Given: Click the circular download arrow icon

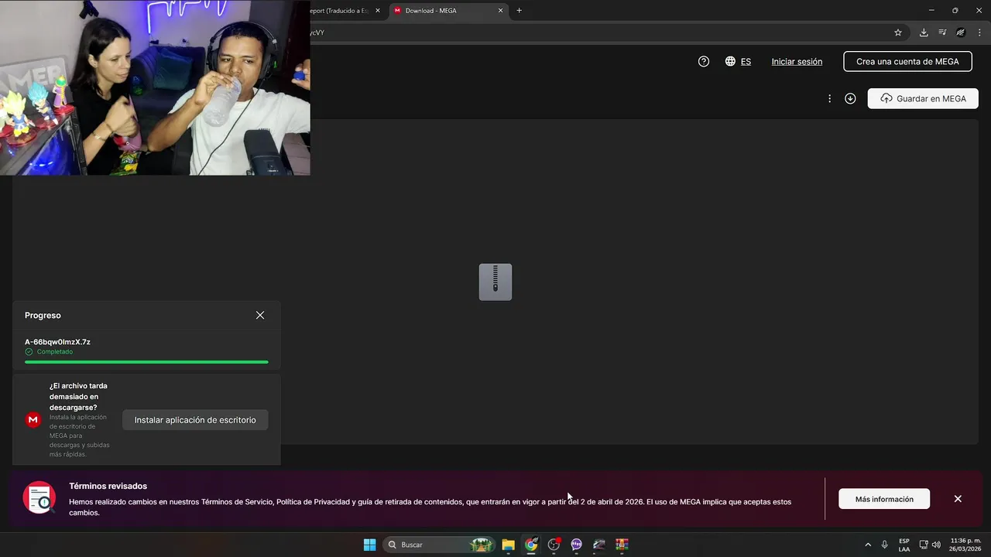Looking at the screenshot, I should pyautogui.click(x=850, y=99).
